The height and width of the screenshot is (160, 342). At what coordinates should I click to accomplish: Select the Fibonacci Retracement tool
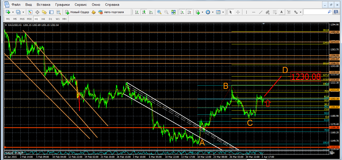[275, 12]
